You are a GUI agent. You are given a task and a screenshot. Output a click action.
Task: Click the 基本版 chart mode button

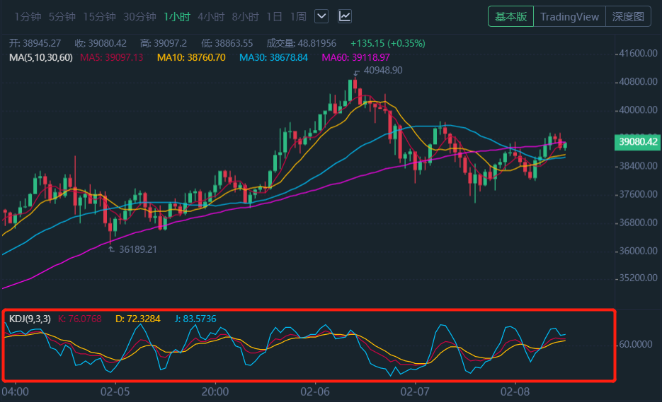(x=510, y=17)
